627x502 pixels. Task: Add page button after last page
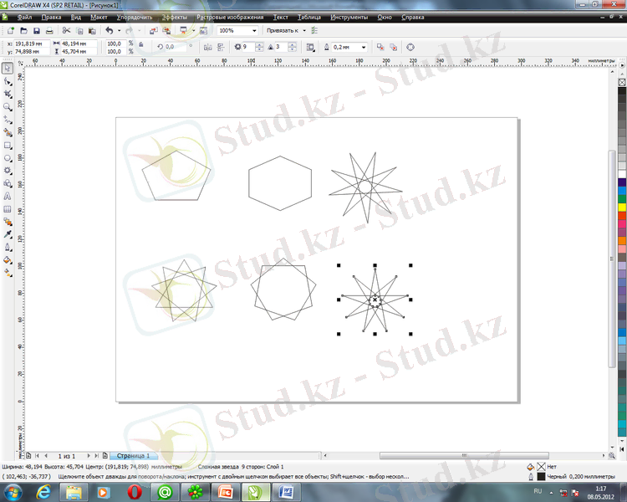(x=104, y=455)
